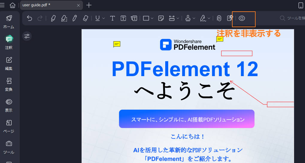The image size is (305, 163).
Task: Open the 編集 sidebar section
Action: click(9, 64)
